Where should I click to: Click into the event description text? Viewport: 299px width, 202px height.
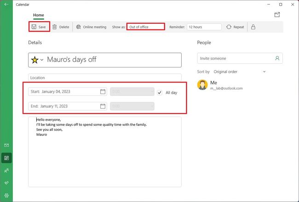[x=105, y=152]
